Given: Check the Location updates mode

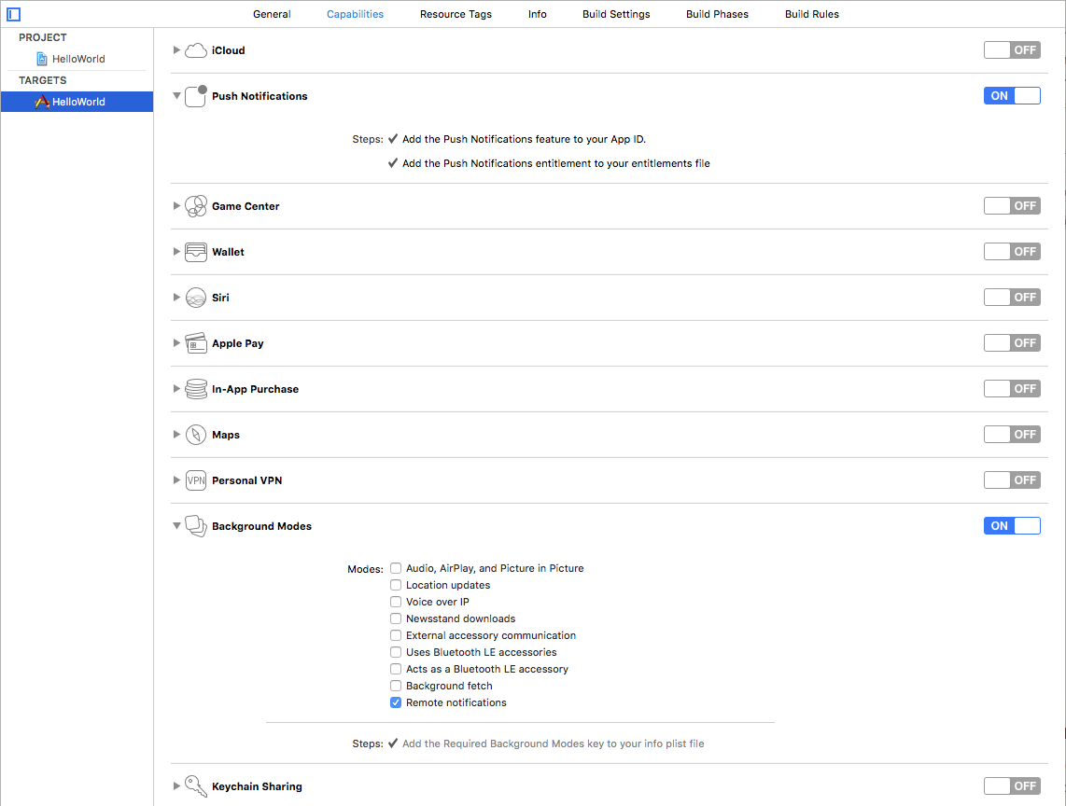Looking at the screenshot, I should point(395,585).
